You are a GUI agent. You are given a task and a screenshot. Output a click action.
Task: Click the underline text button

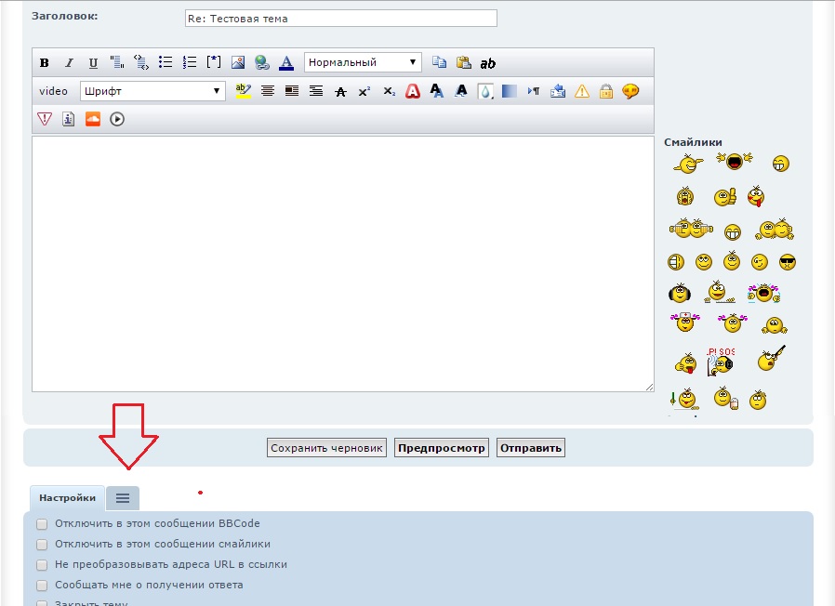[x=93, y=63]
